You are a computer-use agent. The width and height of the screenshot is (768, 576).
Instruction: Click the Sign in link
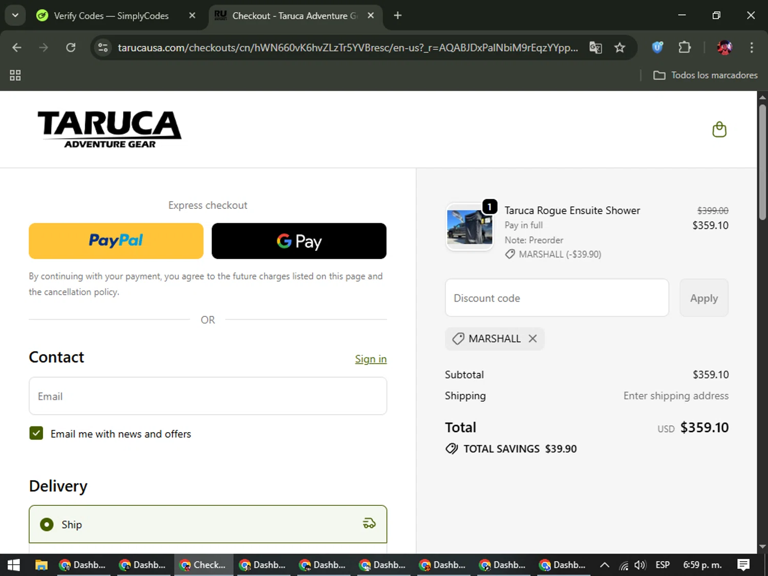tap(371, 359)
